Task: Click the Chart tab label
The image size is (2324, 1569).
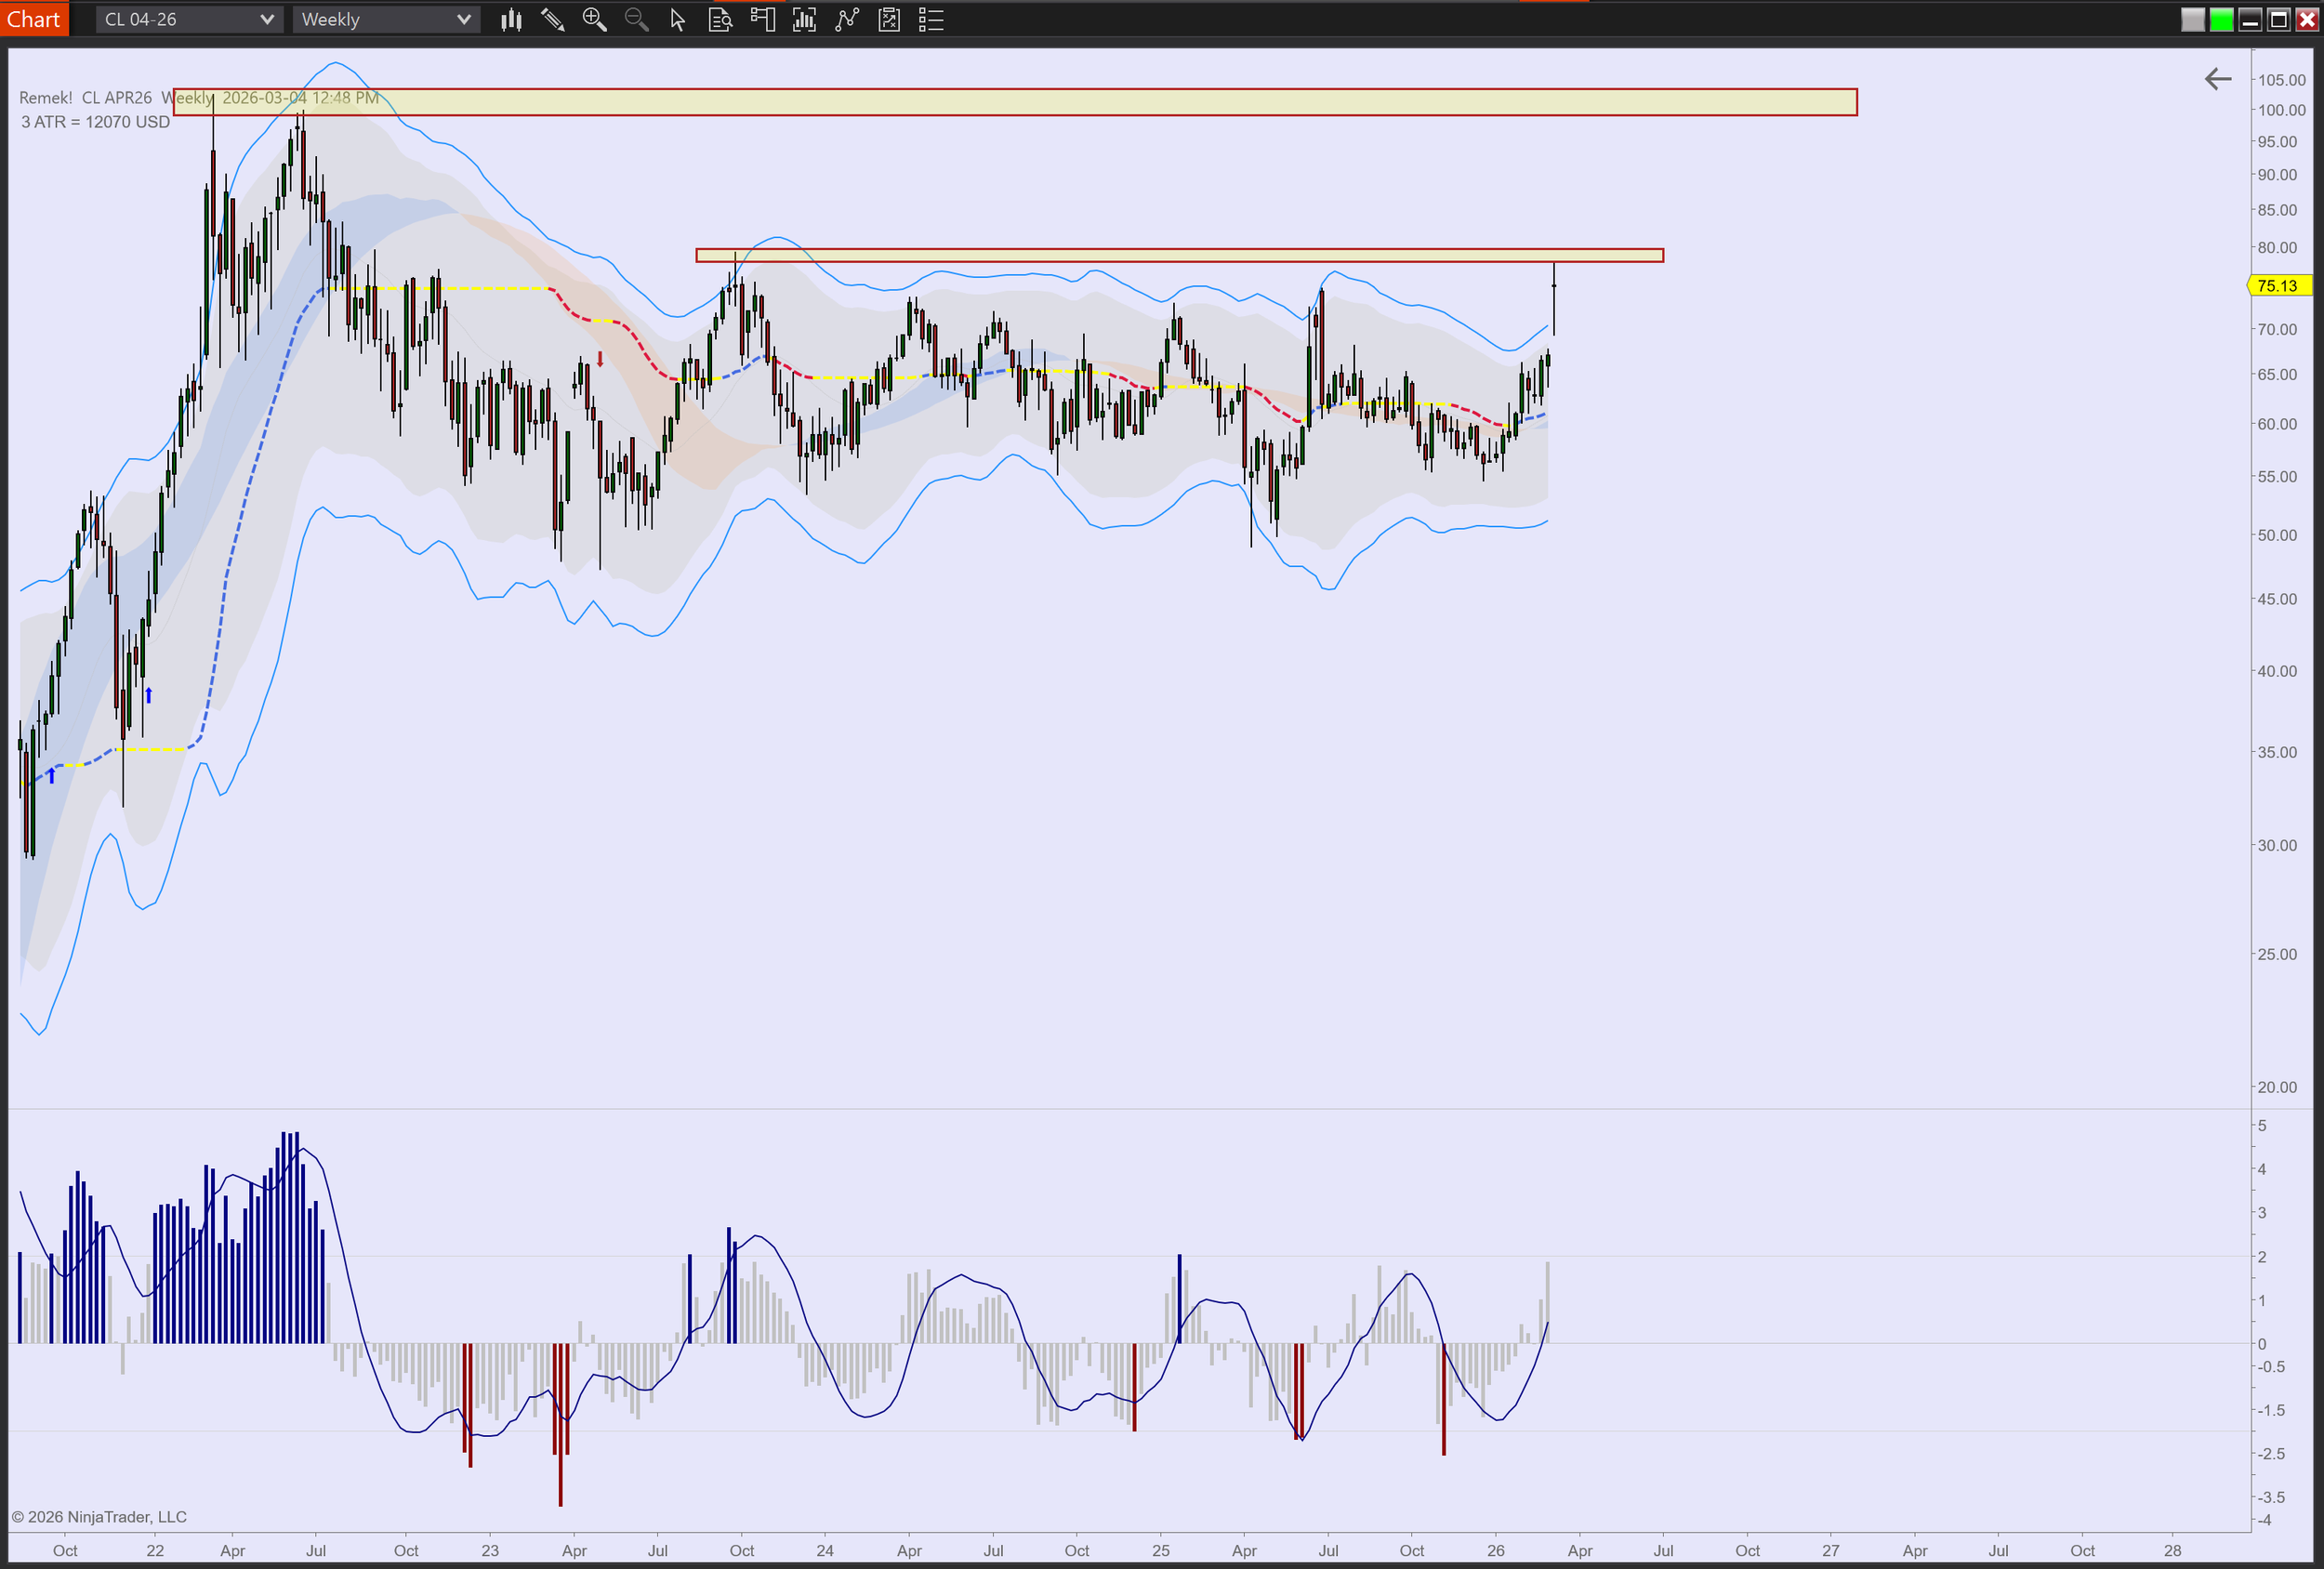Action: (34, 19)
